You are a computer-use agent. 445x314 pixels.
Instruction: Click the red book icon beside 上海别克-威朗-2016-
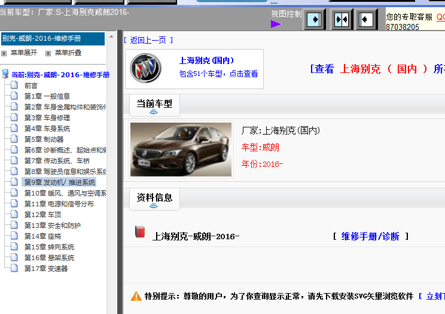140,231
